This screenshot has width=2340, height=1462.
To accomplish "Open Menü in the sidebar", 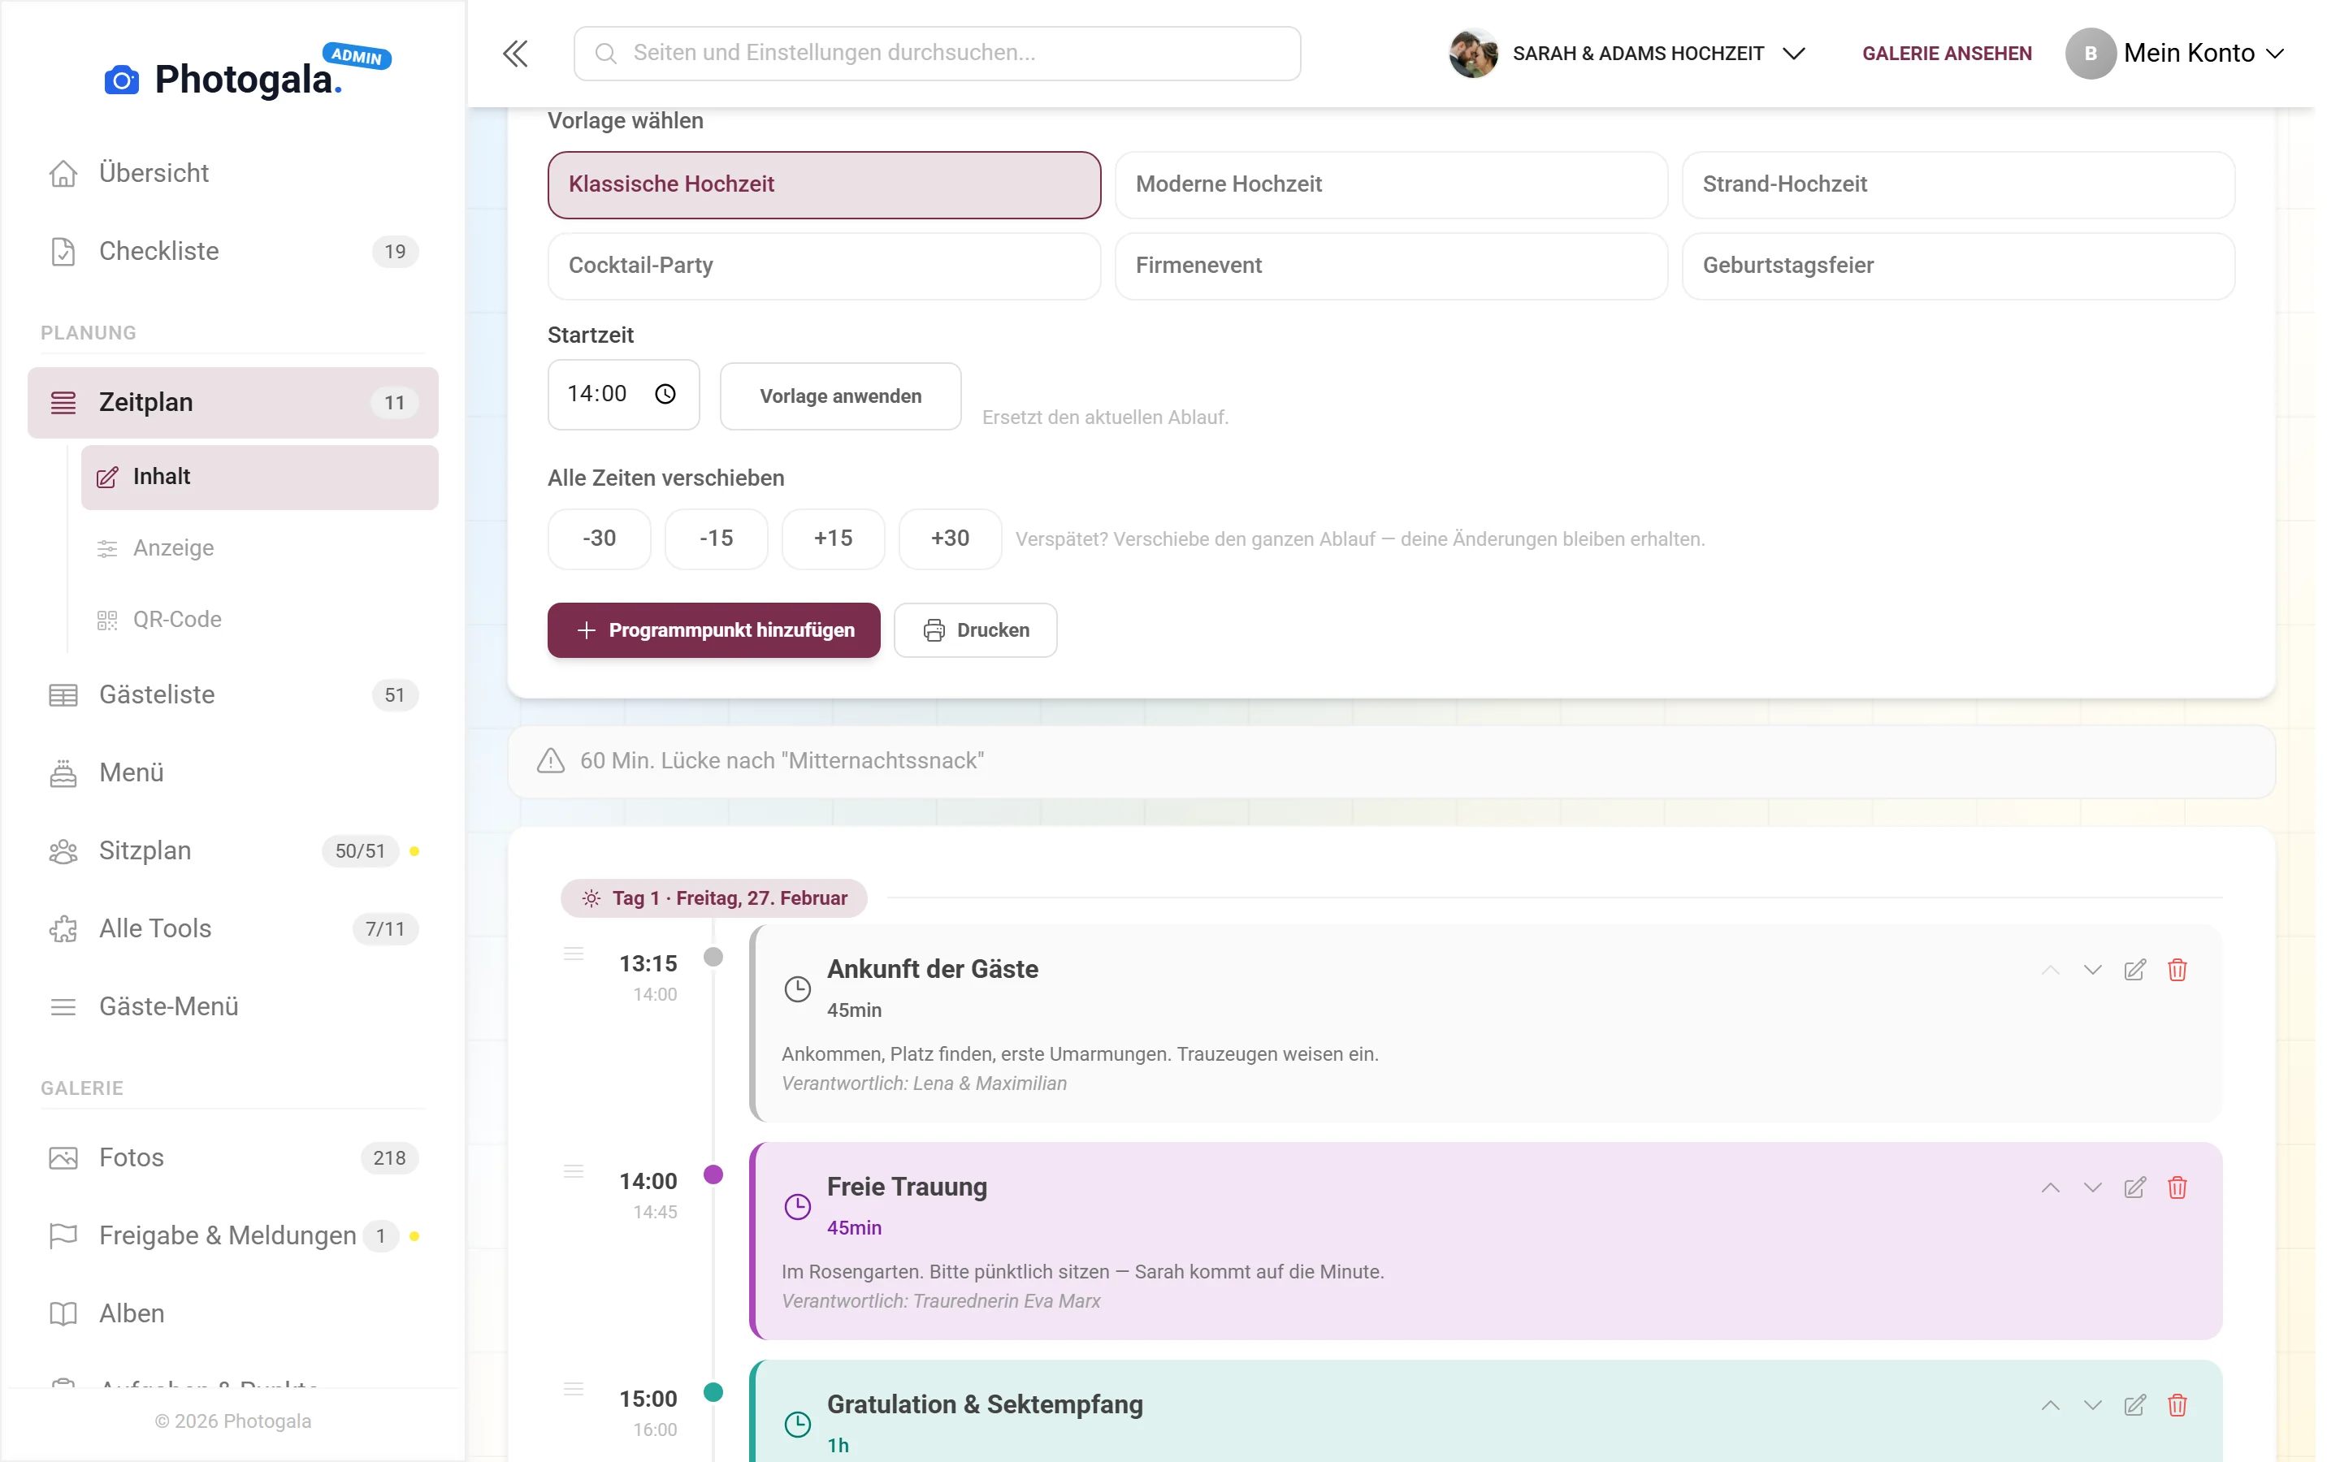I will [233, 772].
